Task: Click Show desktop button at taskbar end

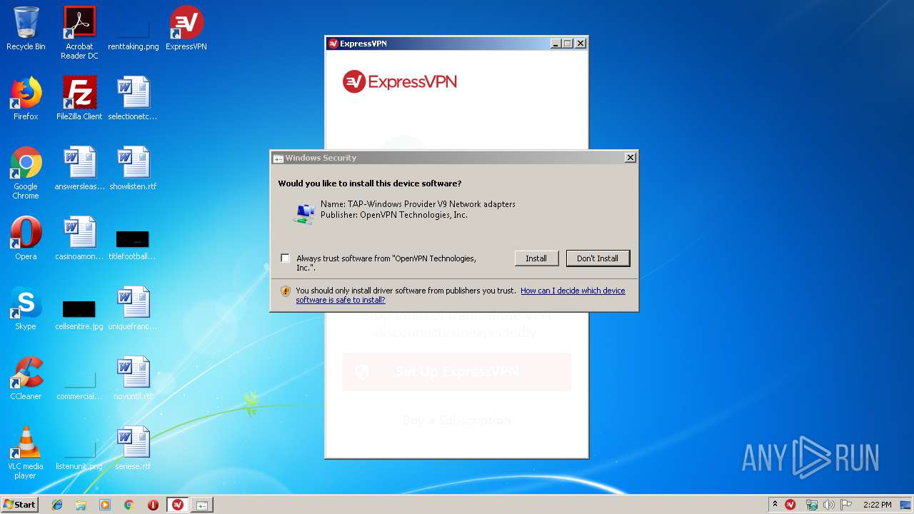Action: [x=907, y=505]
